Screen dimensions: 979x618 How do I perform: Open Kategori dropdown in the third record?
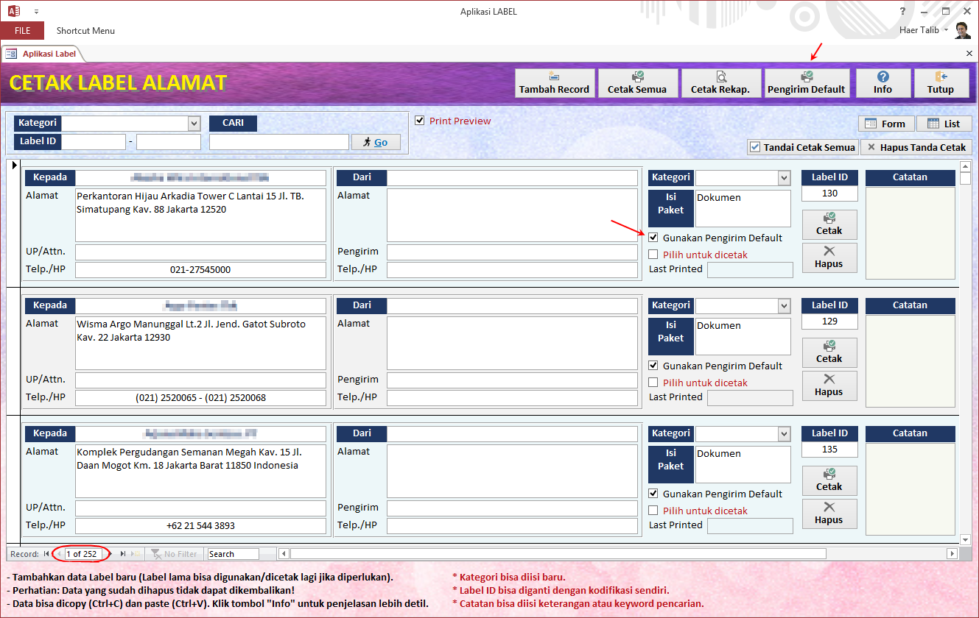784,434
